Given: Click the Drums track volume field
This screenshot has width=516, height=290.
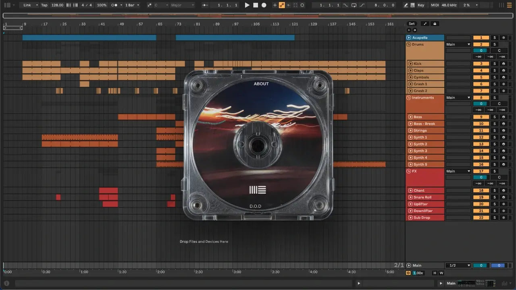Looking at the screenshot, I should (481, 51).
